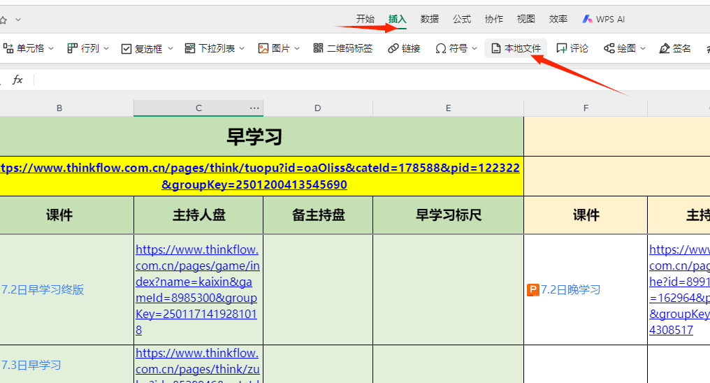The image size is (710, 383).
Task: Click the fx function icon
Action: coord(17,80)
